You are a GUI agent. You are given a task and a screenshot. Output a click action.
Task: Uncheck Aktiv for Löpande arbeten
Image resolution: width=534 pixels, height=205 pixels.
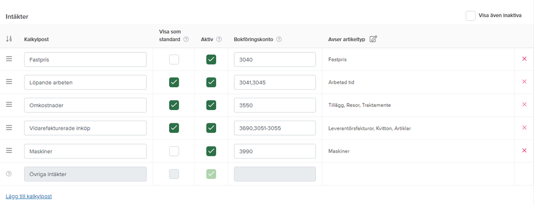click(211, 82)
